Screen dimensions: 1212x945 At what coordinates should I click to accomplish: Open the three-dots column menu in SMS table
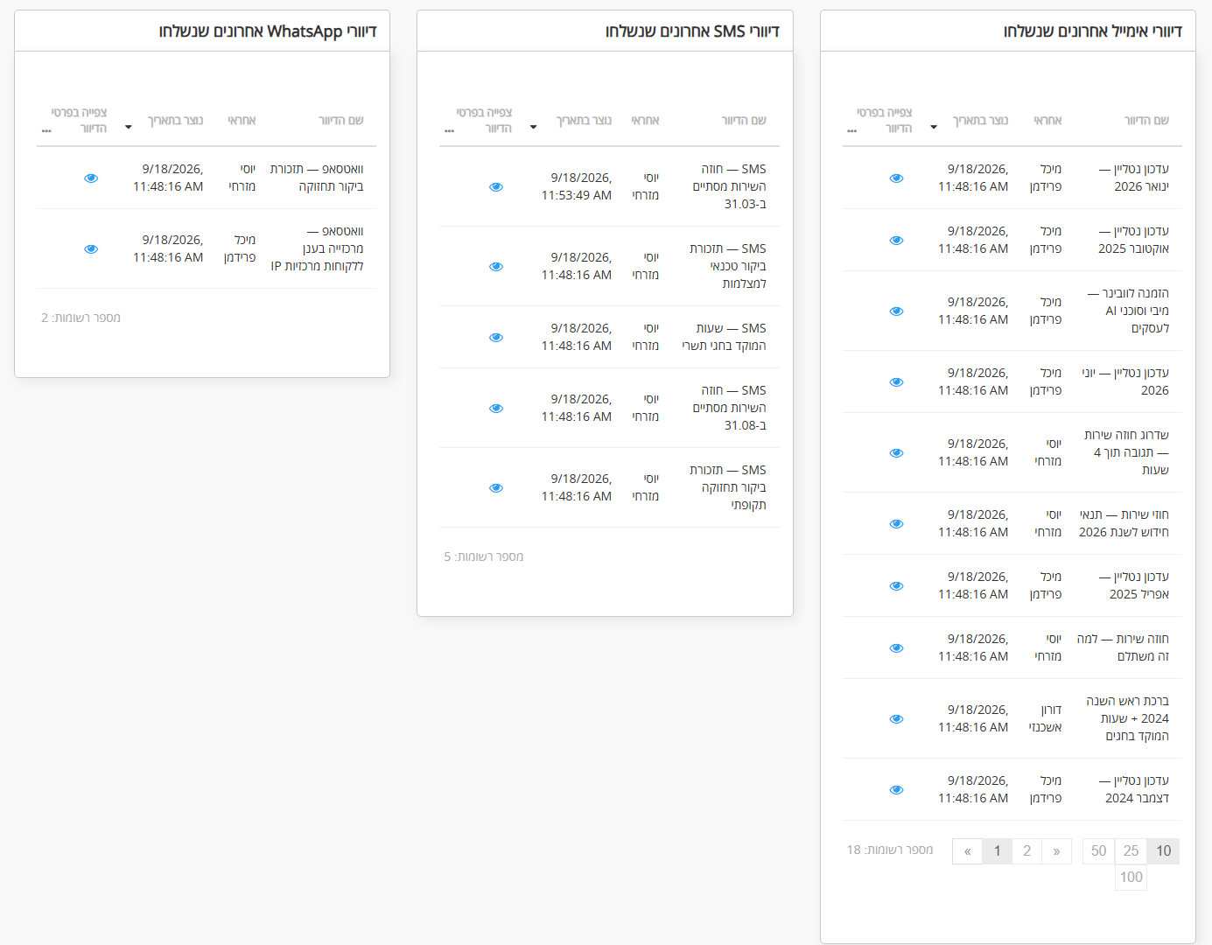(449, 131)
